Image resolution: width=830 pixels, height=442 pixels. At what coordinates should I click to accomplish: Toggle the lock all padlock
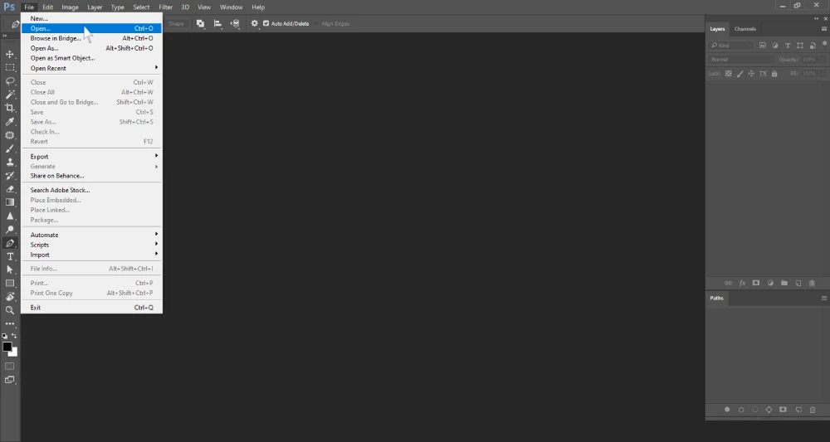pyautogui.click(x=774, y=74)
